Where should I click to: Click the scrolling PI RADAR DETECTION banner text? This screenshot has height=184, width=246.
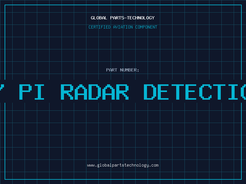(123, 92)
